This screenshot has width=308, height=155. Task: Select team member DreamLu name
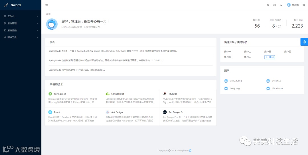coord(276,81)
